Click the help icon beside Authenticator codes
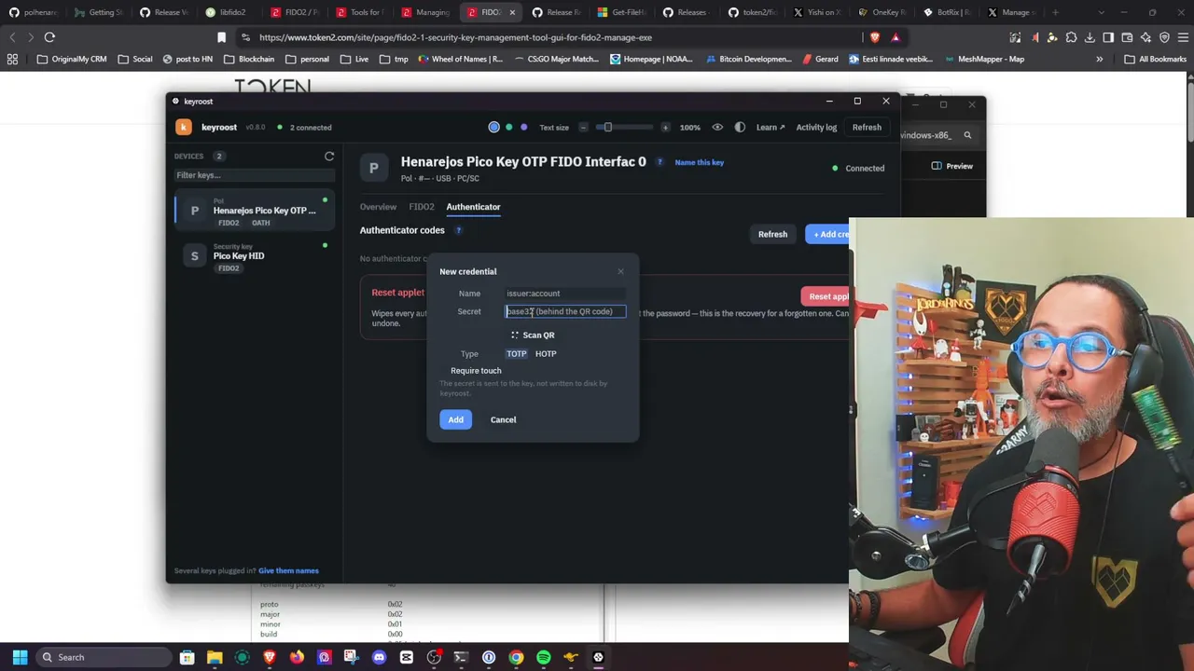Image resolution: width=1194 pixels, height=671 pixels. [x=458, y=230]
